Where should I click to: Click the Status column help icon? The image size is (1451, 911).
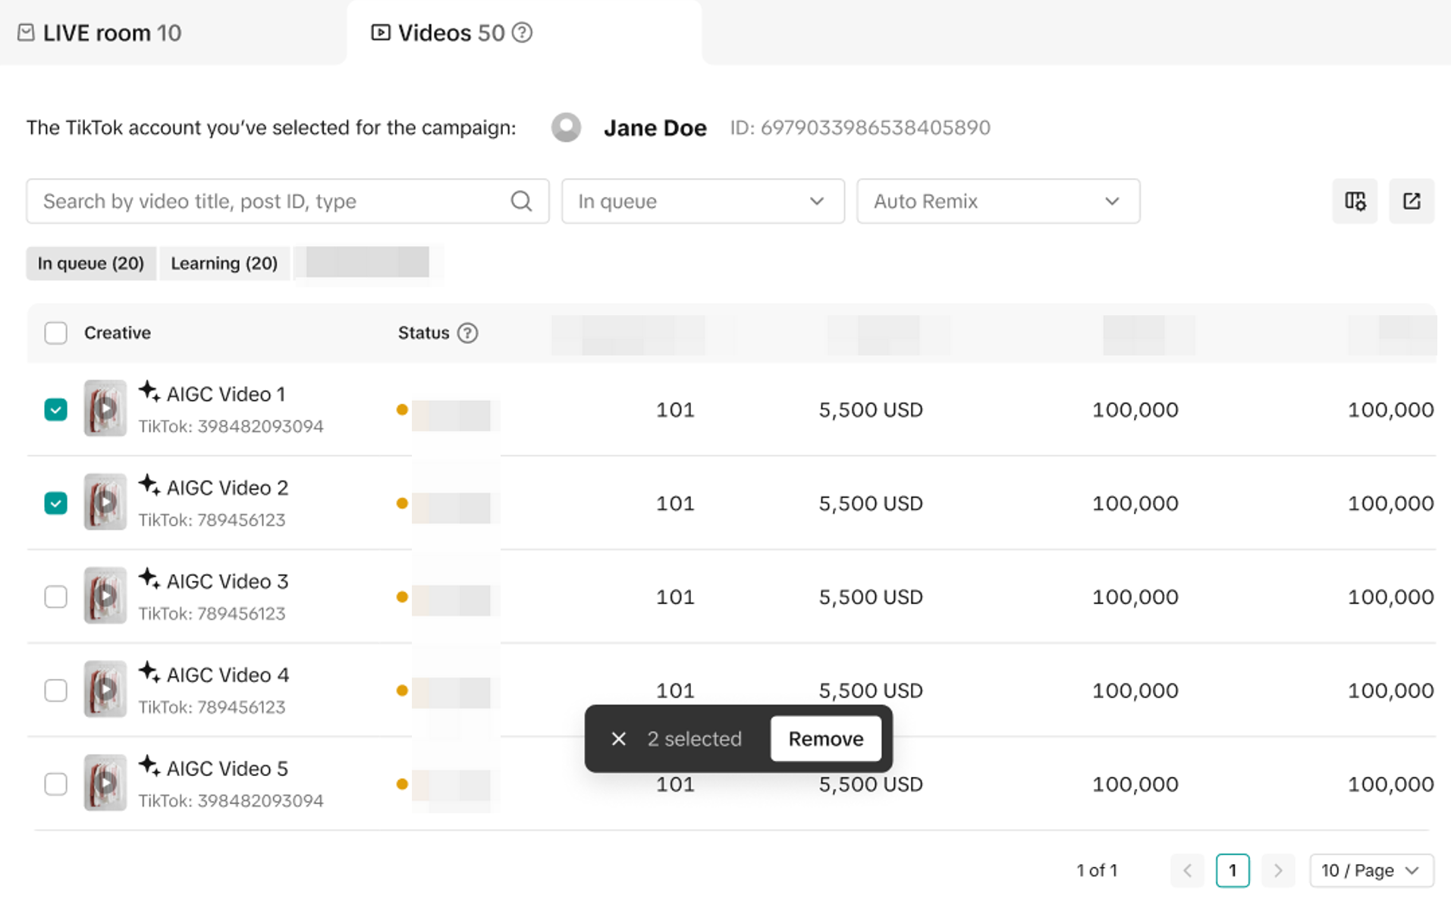[467, 333]
